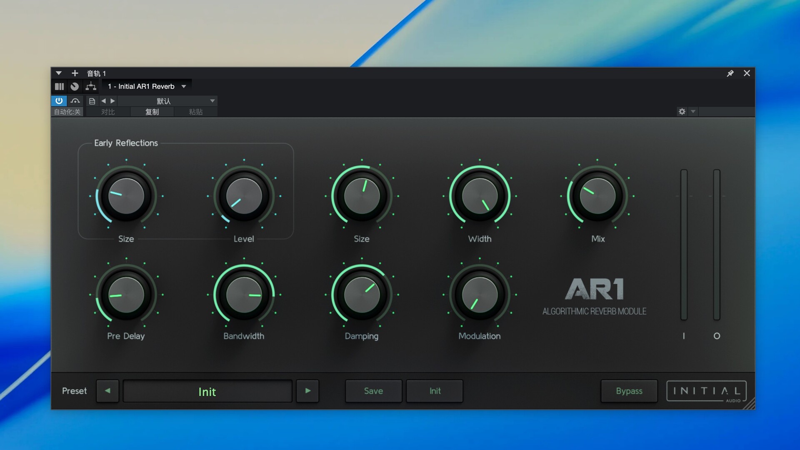
Task: Click the input level meter
Action: (x=684, y=245)
